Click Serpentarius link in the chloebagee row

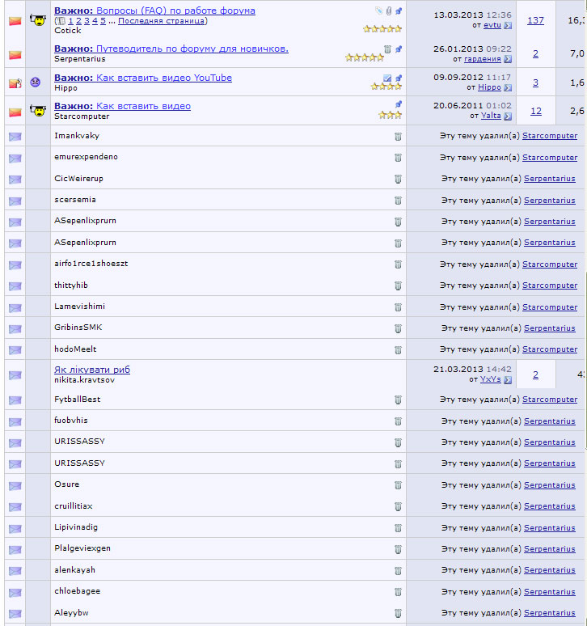(x=550, y=592)
